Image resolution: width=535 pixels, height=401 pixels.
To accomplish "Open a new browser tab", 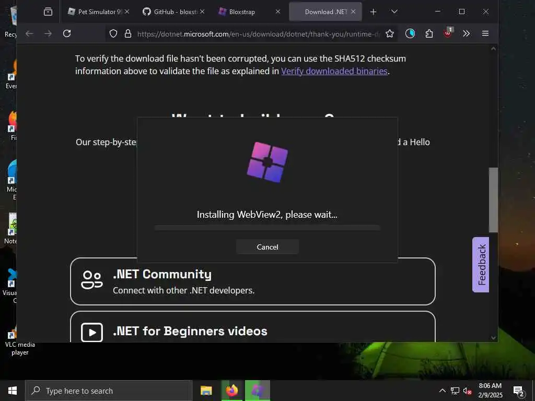I will 373,12.
